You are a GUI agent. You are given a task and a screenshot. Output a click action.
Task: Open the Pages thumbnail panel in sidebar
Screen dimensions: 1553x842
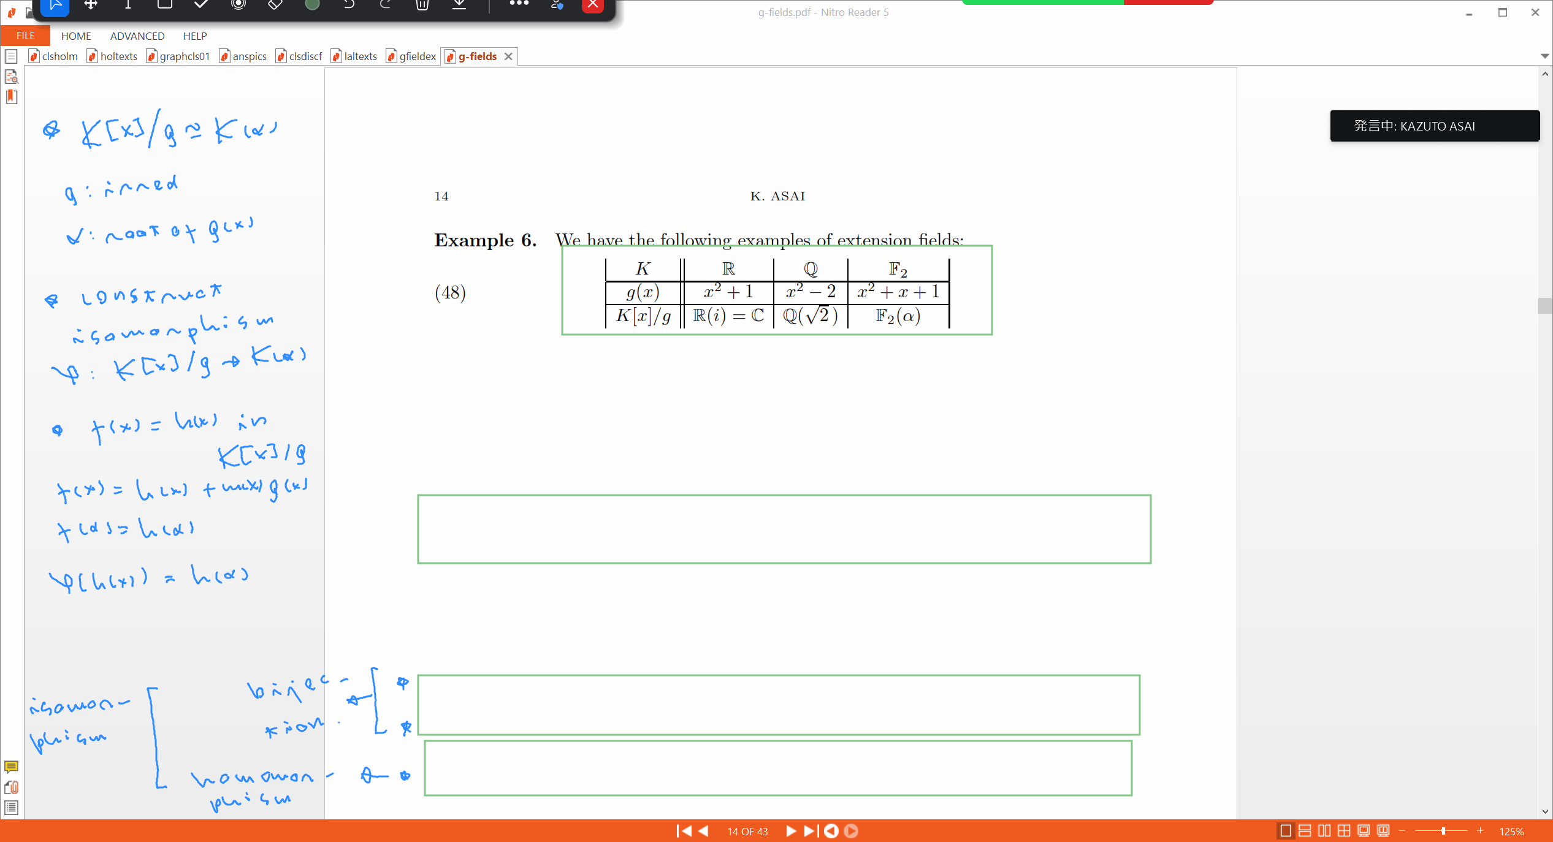click(11, 56)
